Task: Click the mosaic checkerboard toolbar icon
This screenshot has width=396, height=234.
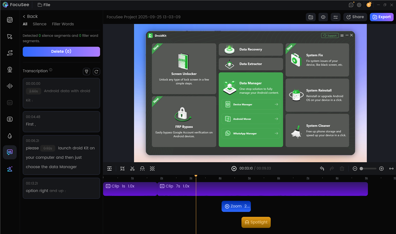Action: coord(152,169)
